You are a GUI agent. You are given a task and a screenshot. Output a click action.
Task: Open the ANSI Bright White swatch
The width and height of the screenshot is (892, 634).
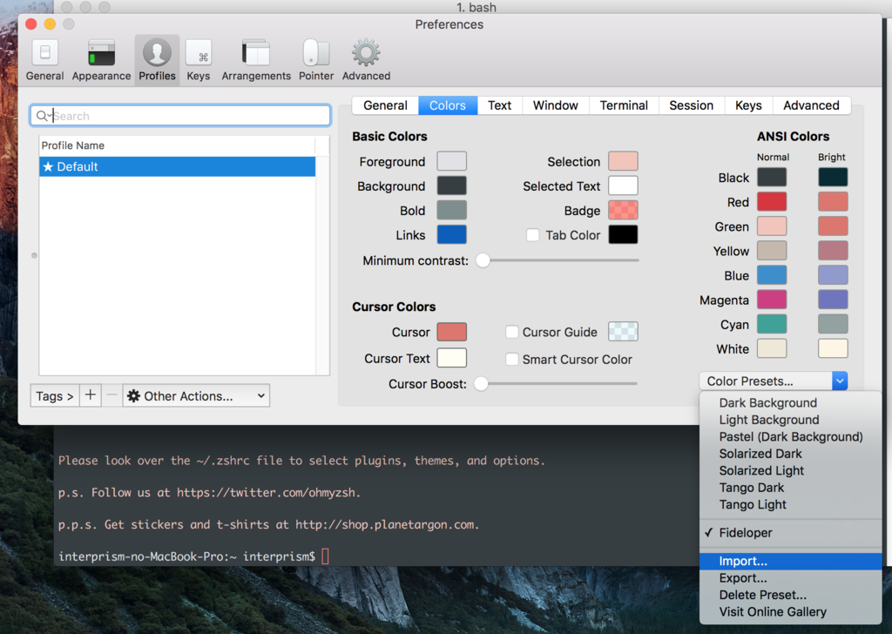pyautogui.click(x=833, y=348)
